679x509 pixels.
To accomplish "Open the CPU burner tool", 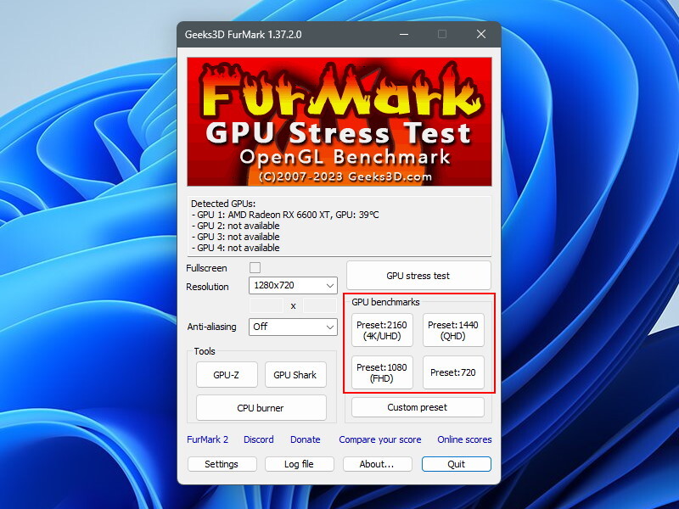I will click(x=261, y=408).
